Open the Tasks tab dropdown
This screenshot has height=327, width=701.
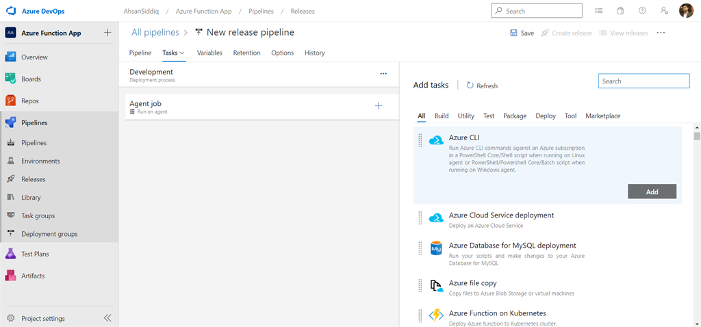[x=173, y=53]
